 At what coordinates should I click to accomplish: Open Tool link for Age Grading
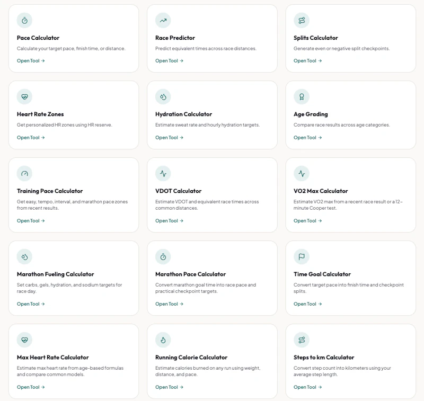(308, 138)
